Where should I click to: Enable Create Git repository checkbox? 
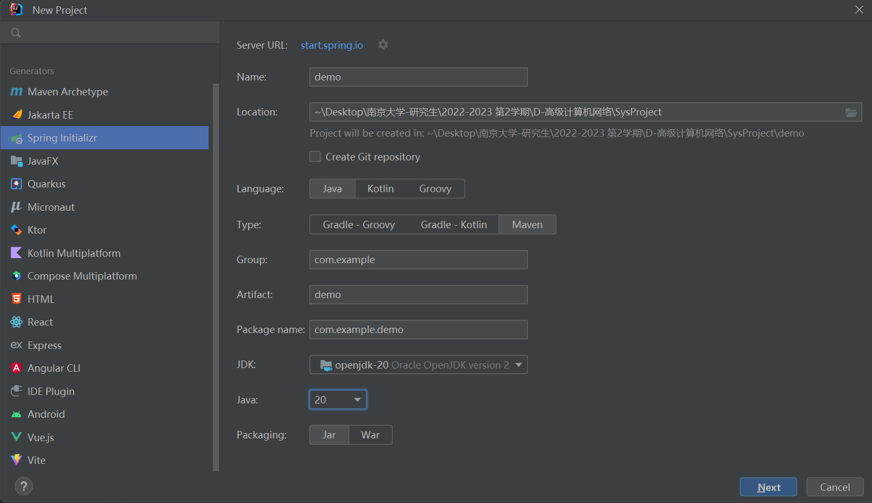pos(315,157)
